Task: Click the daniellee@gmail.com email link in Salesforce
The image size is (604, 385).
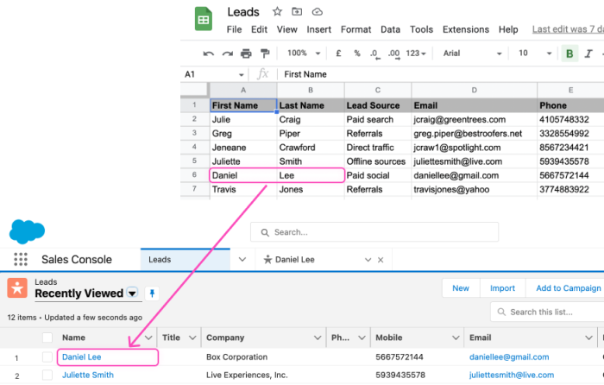Action: click(509, 357)
